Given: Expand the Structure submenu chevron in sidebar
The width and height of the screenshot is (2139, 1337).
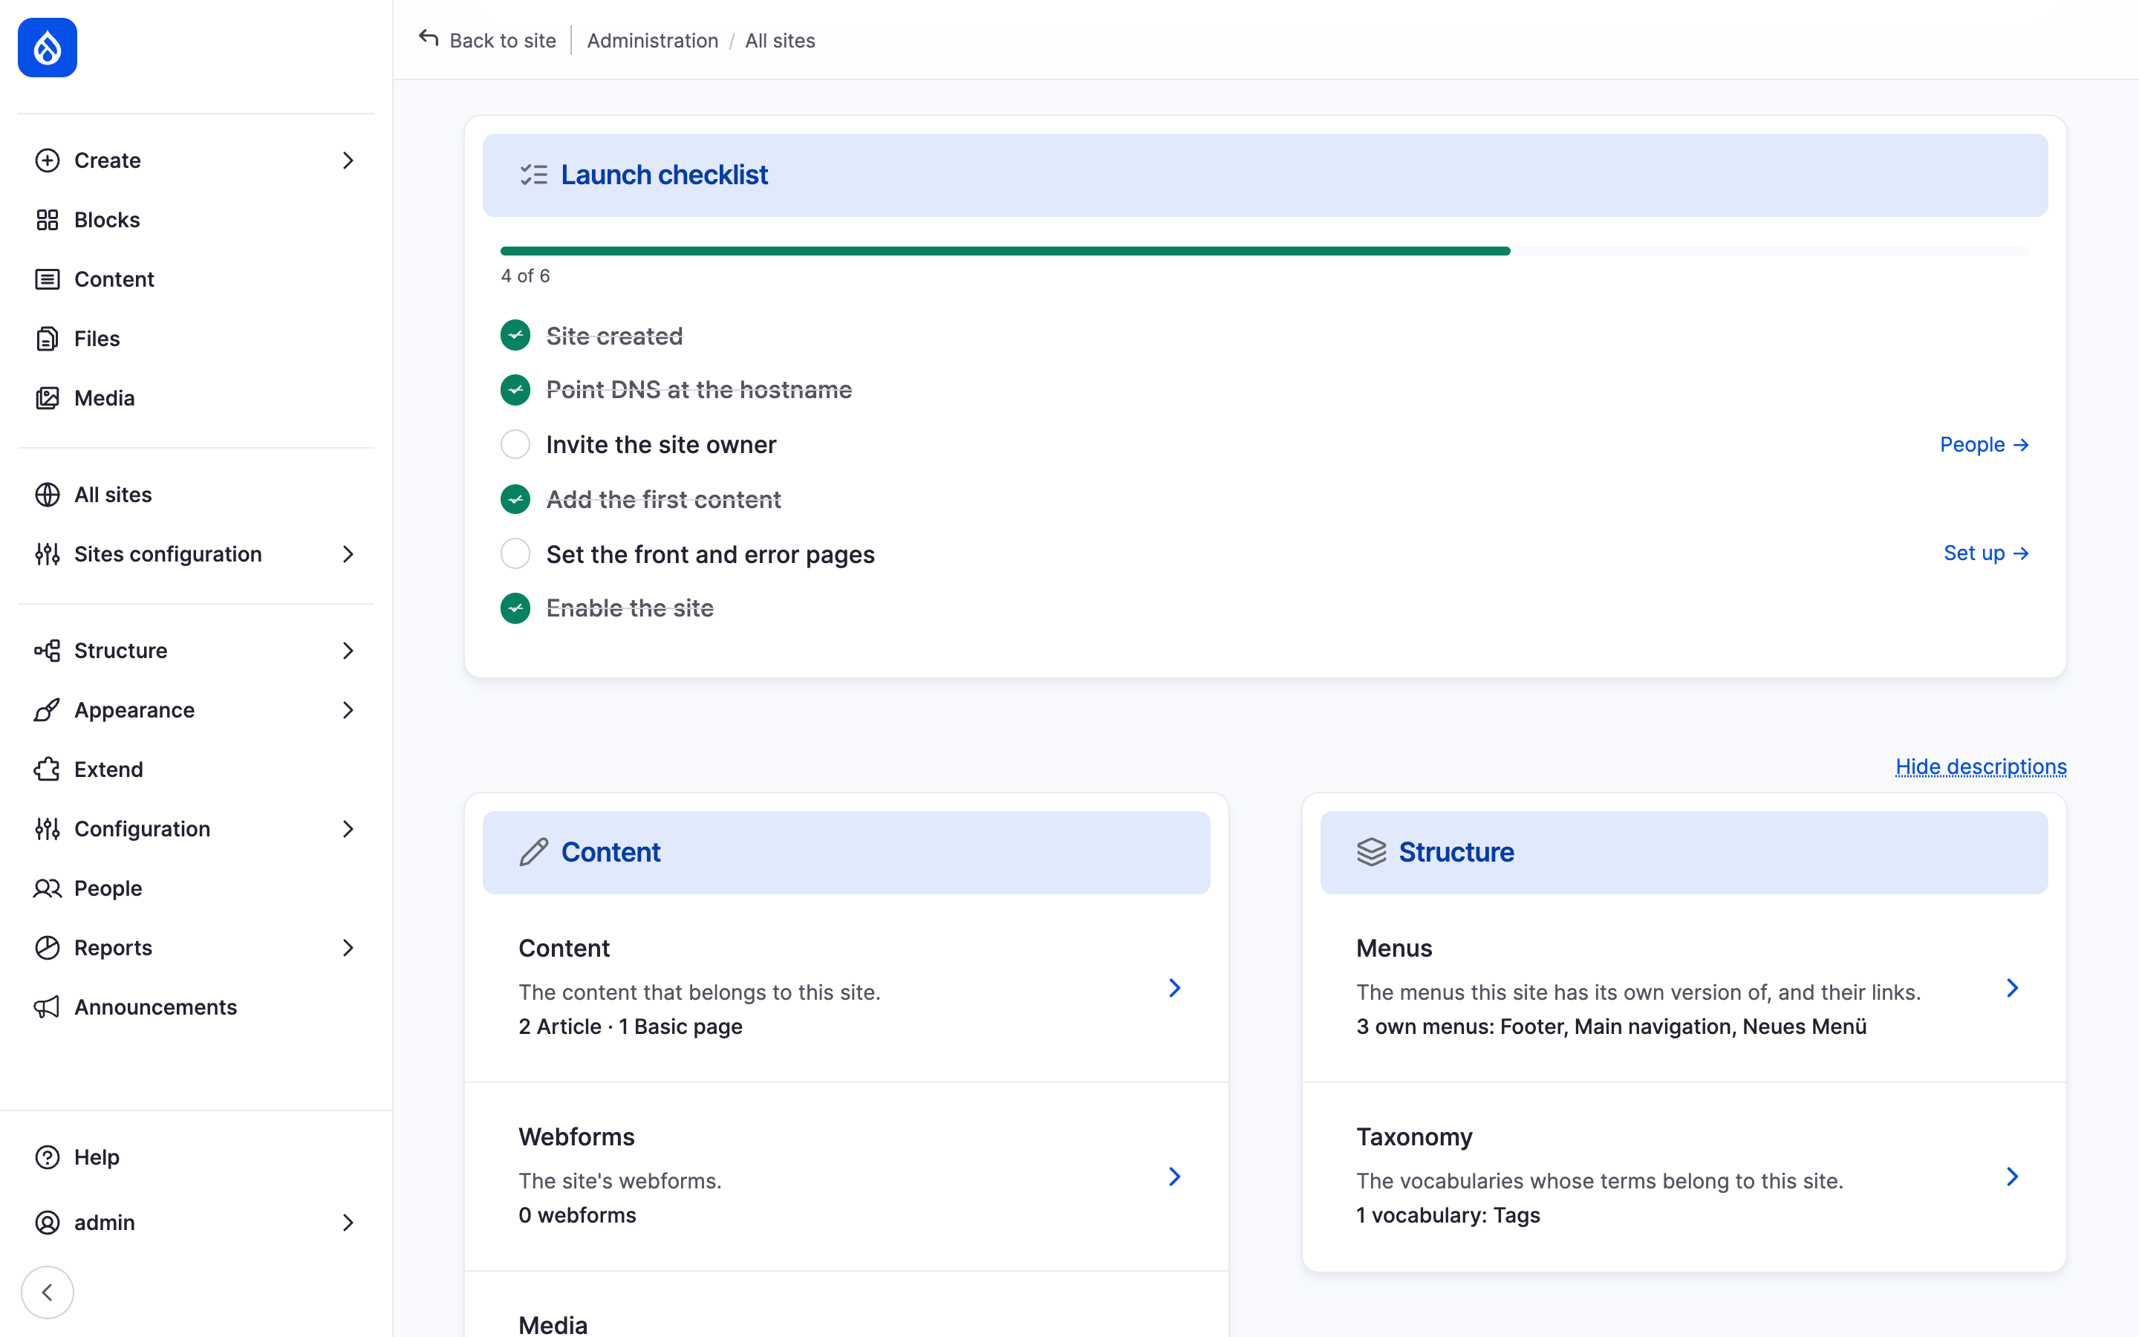Looking at the screenshot, I should click(348, 651).
